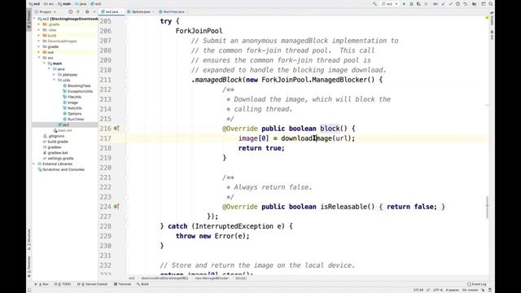Open Project panel settings gear icon
This screenshot has height=293, width=521.
pyautogui.click(x=87, y=11)
